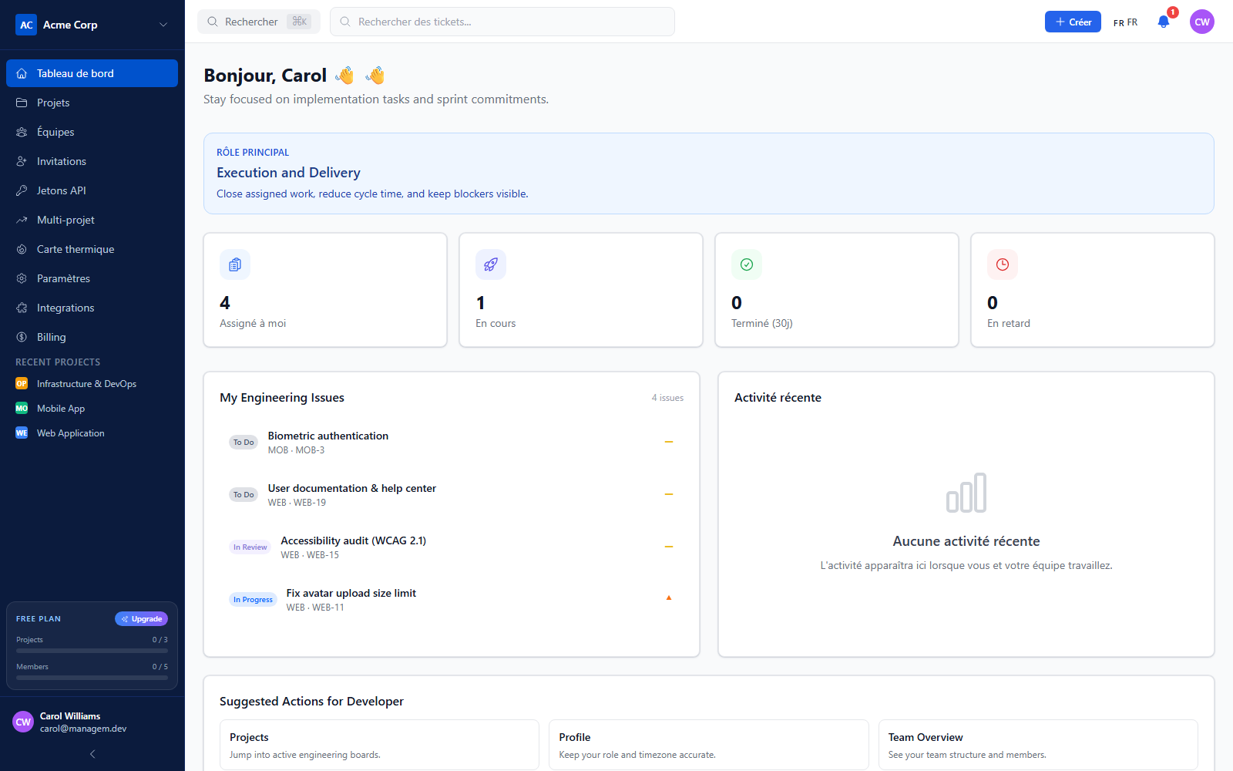This screenshot has height=771, width=1233.
Task: Collapse the sidebar using bottom chevron
Action: [92, 754]
